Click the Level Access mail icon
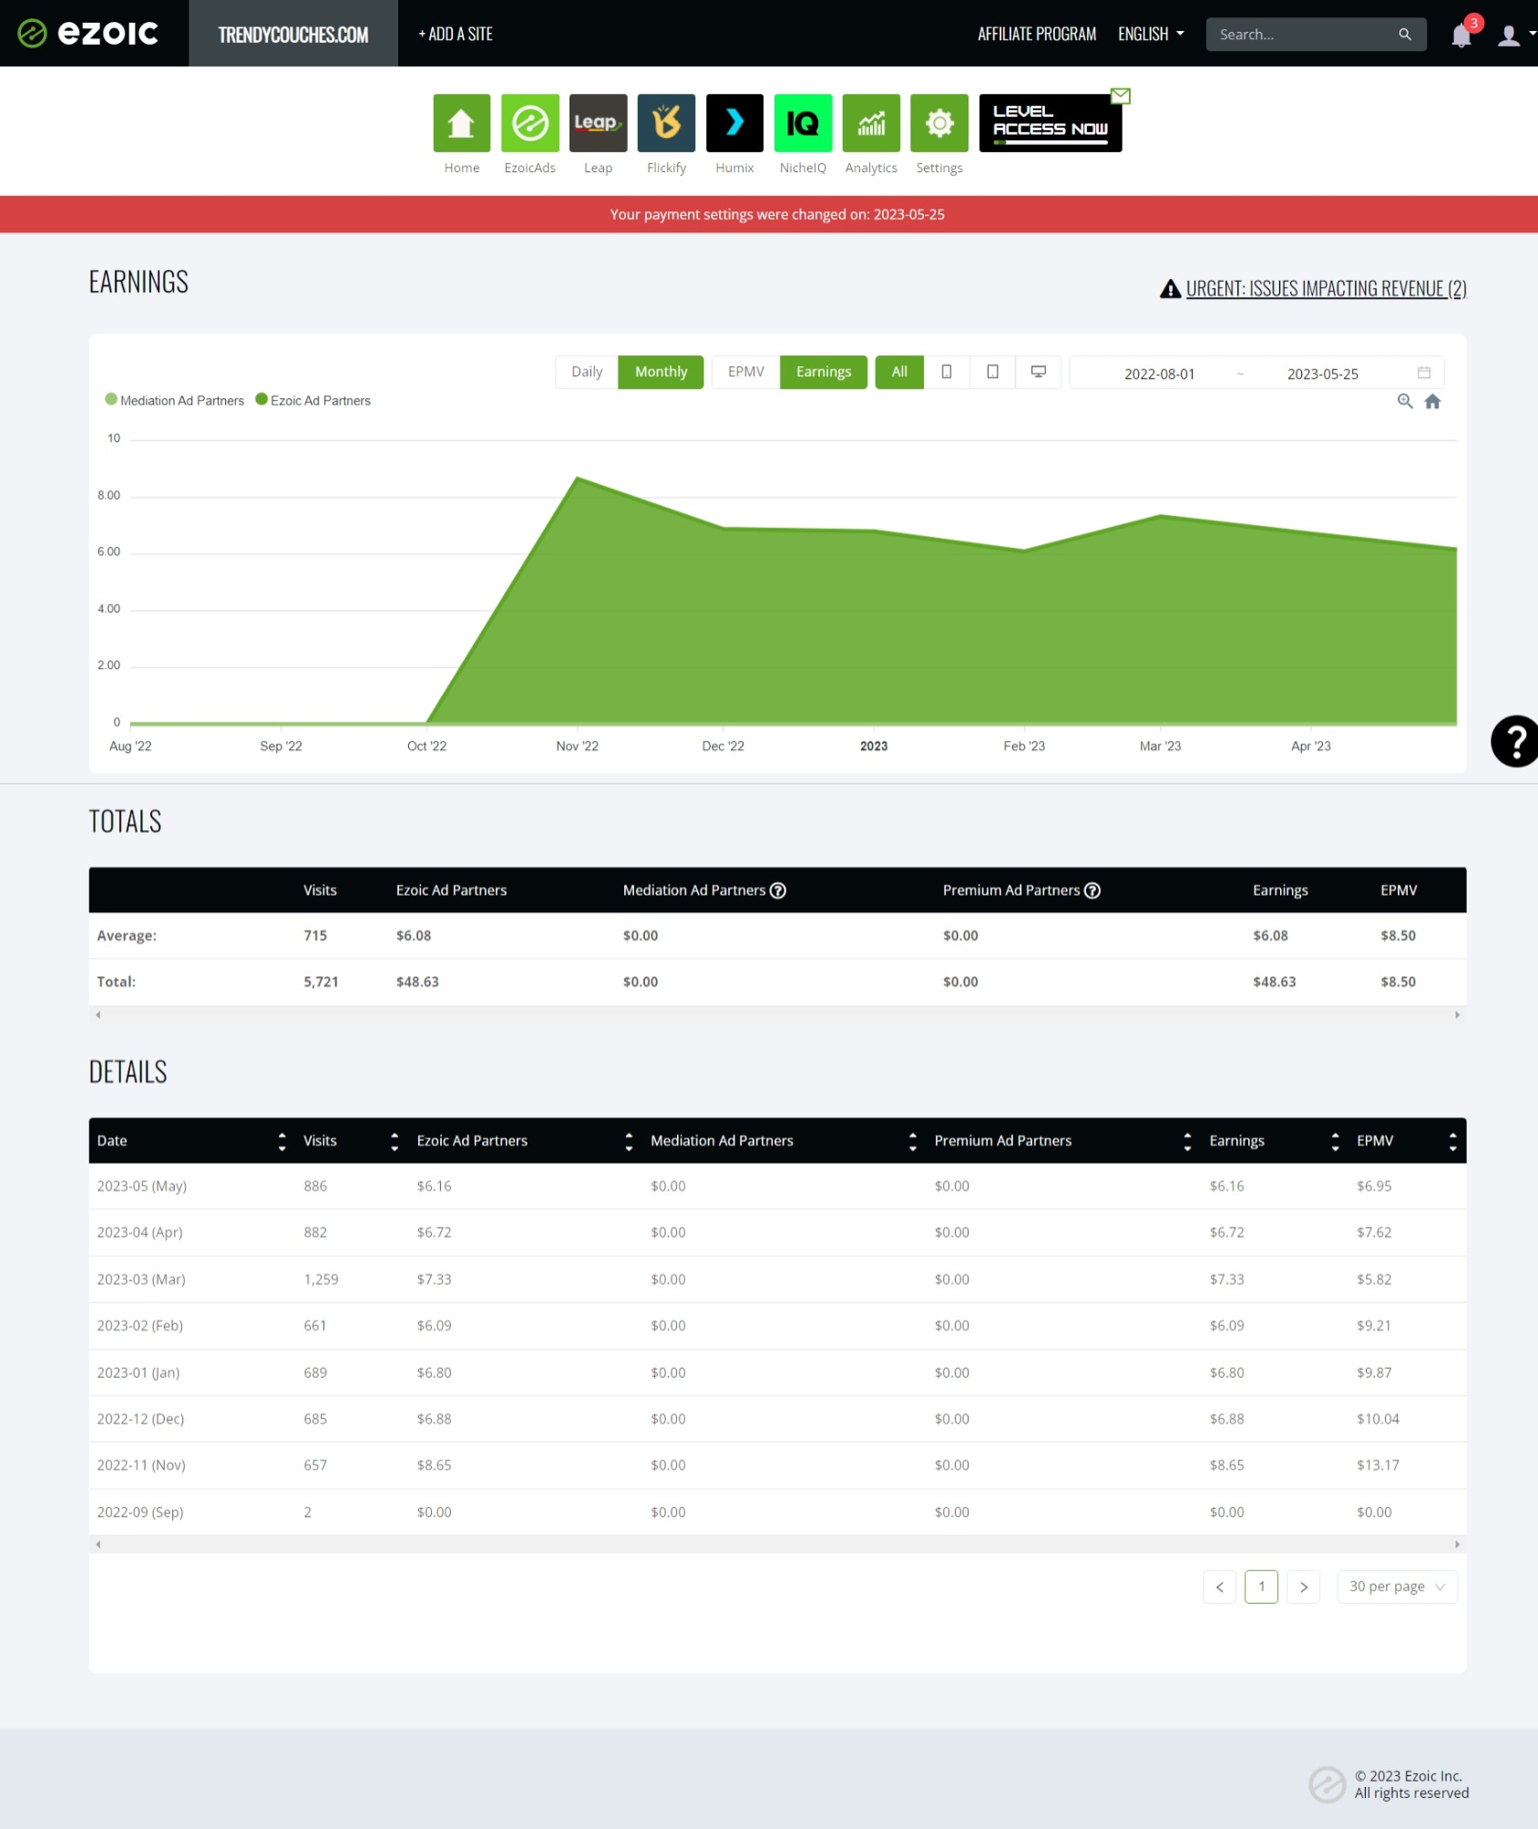This screenshot has height=1829, width=1538. (x=1121, y=96)
